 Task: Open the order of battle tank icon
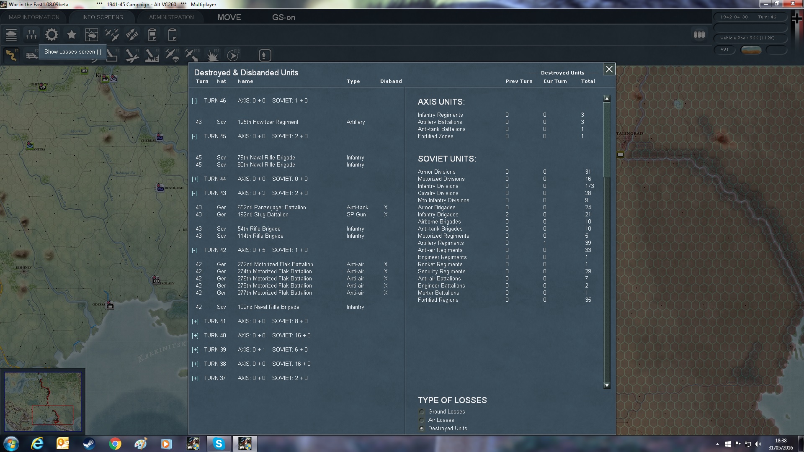11,35
